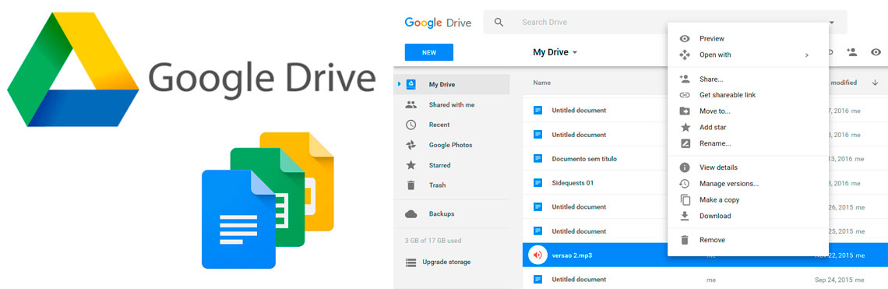Expand the Open with submenu chevron
Image resolution: width=888 pixels, height=289 pixels.
(x=807, y=55)
